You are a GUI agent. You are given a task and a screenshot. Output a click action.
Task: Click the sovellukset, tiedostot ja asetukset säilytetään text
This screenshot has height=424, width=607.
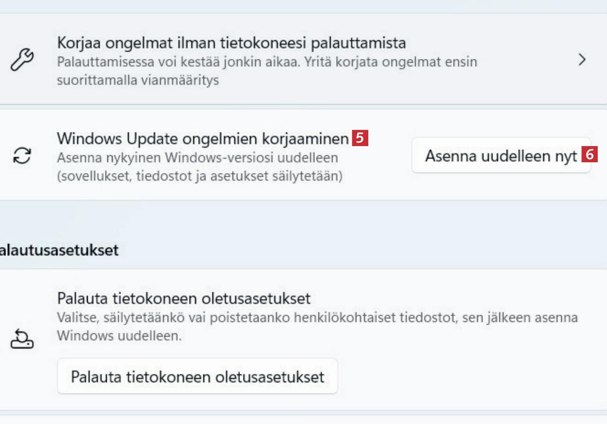pos(199,176)
